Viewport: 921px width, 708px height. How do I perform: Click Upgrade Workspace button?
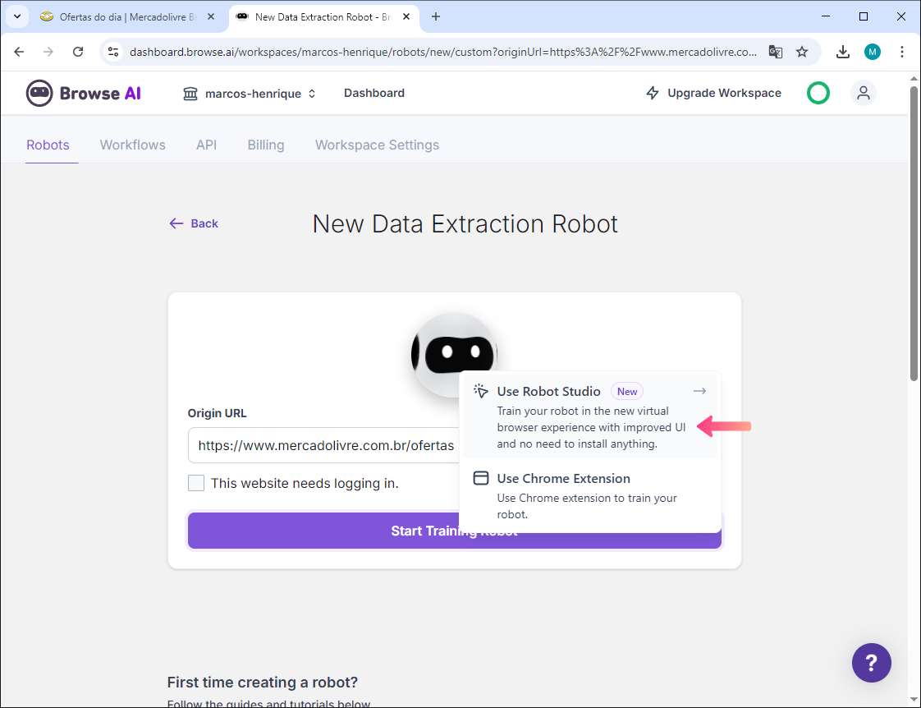click(713, 93)
